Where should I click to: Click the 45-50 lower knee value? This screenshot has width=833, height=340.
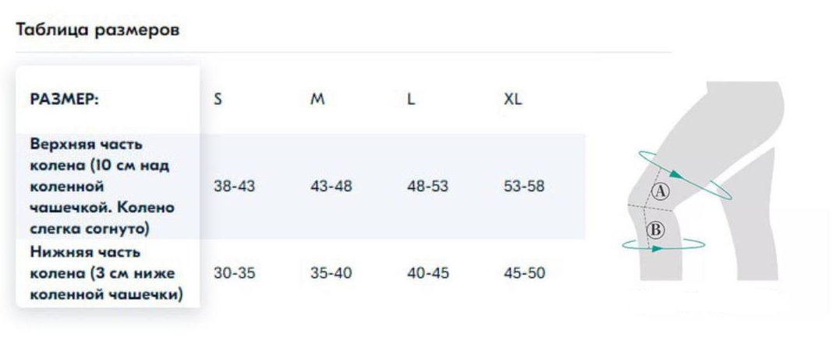pos(524,273)
